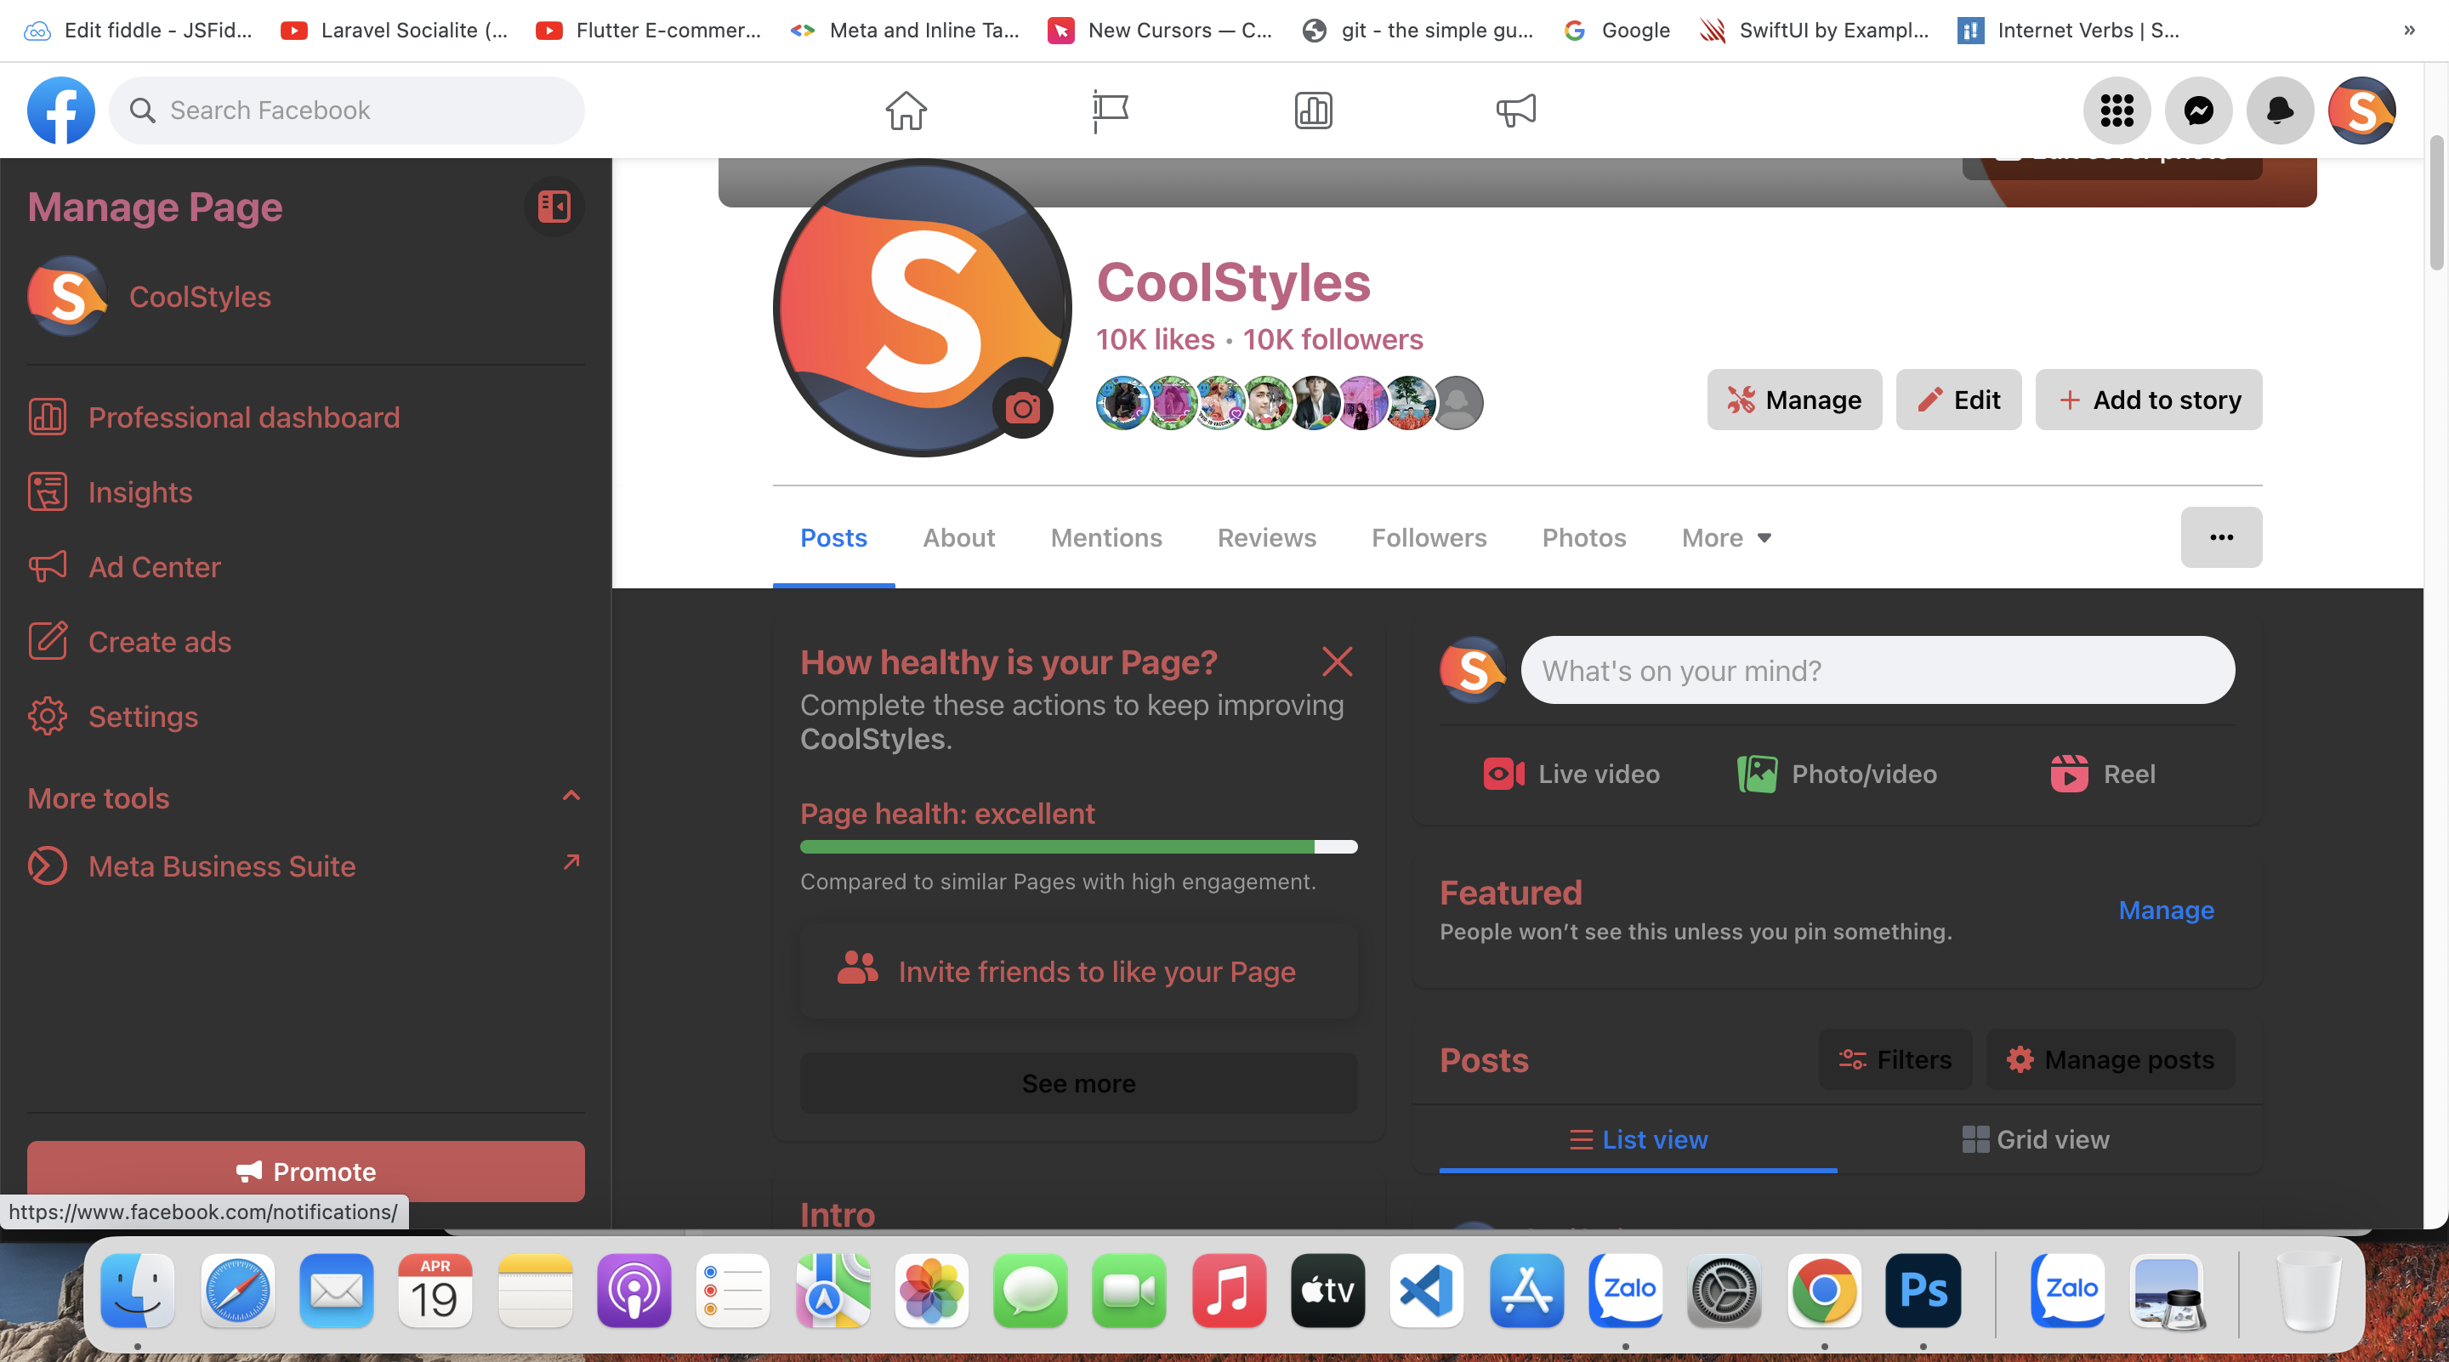The image size is (2449, 1362).
Task: Open the Home icon in top navigation
Action: point(906,111)
